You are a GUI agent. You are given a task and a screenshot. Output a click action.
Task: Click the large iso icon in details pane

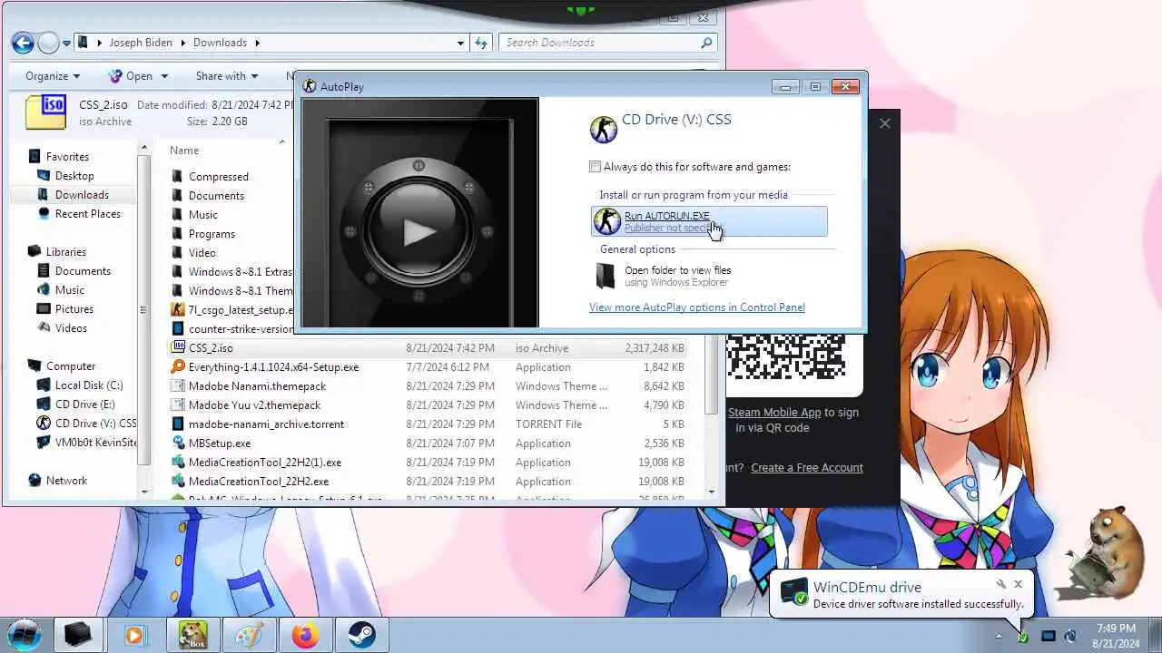tap(45, 112)
